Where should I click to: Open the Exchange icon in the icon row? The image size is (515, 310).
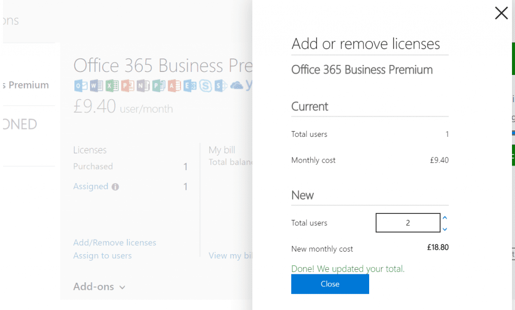[x=190, y=86]
